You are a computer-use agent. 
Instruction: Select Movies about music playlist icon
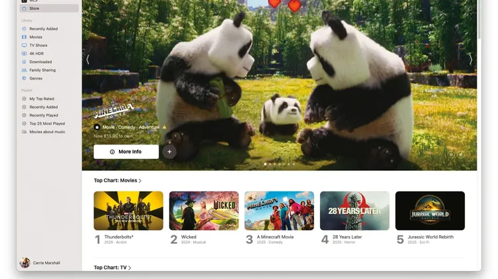24,132
